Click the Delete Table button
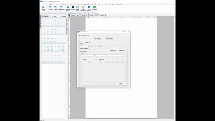 (122, 50)
